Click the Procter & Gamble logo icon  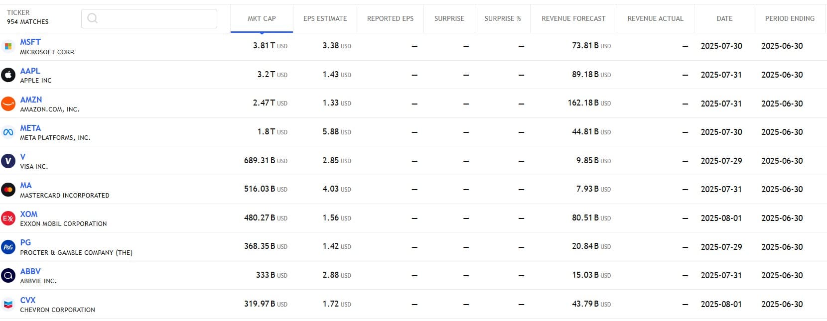(x=8, y=247)
